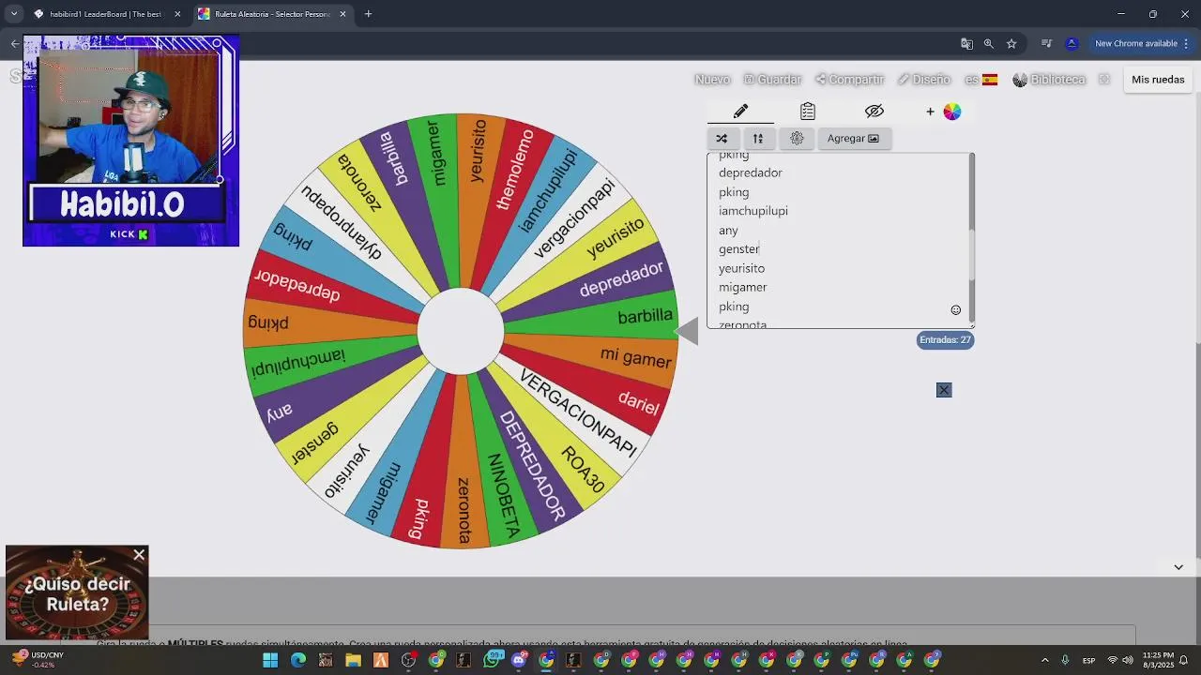This screenshot has width=1201, height=675.
Task: Open a new browser tab
Action: click(368, 14)
